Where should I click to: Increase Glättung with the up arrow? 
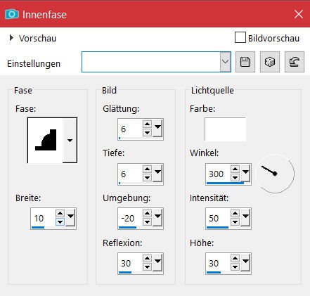[x=147, y=124]
